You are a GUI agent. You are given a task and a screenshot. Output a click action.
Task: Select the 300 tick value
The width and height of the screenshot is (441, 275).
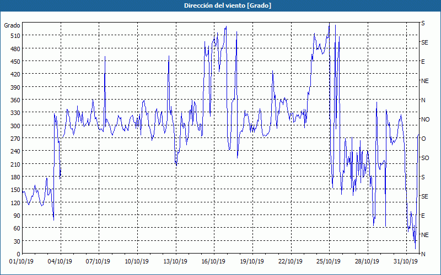pyautogui.click(x=15, y=126)
